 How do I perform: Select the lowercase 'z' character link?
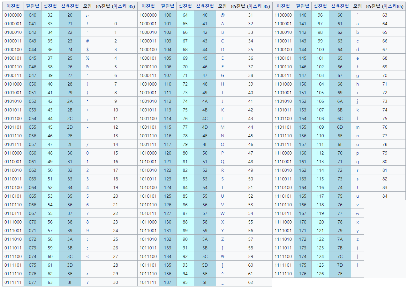(358, 239)
